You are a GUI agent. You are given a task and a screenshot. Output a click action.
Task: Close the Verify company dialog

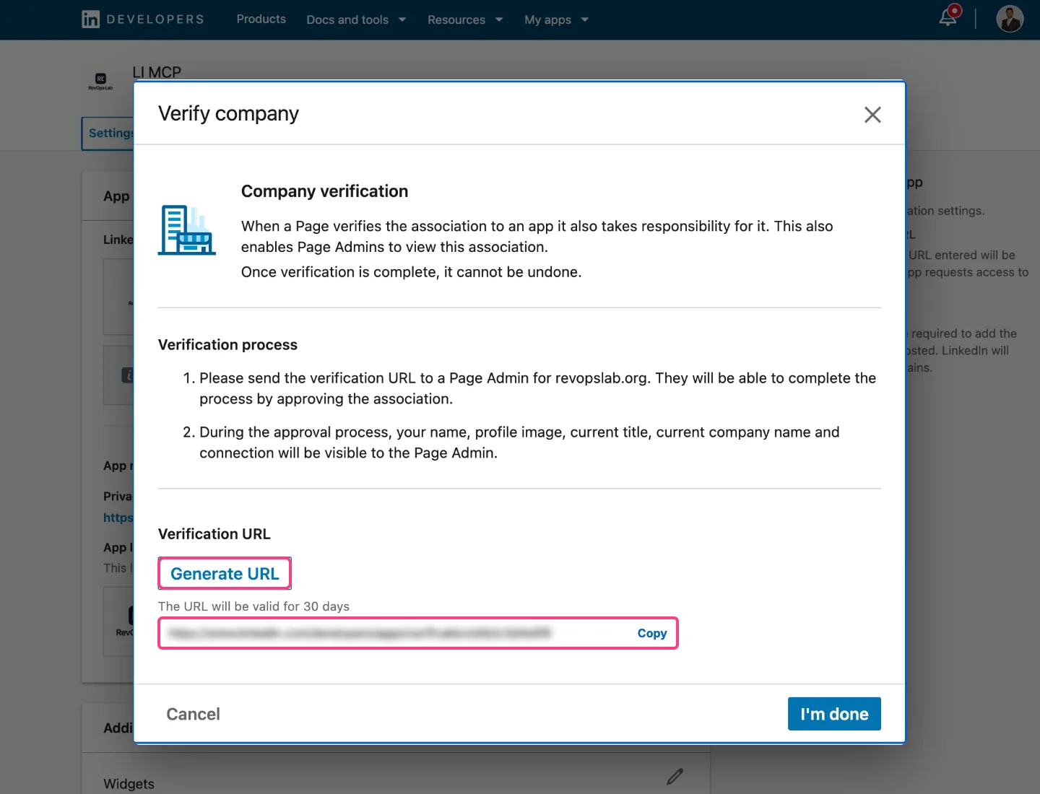[x=872, y=115]
